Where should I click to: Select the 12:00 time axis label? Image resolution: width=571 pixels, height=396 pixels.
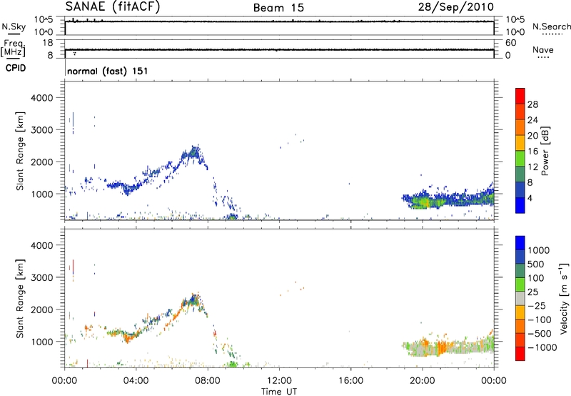click(x=279, y=381)
